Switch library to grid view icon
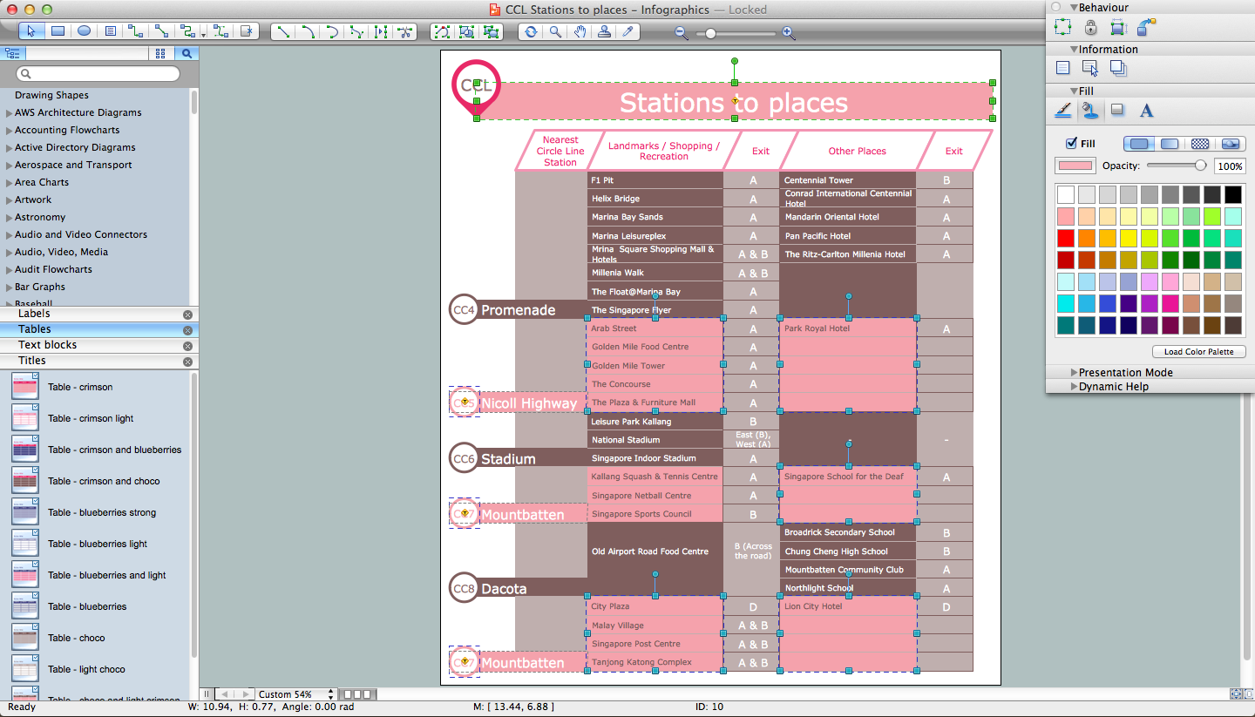The image size is (1255, 717). pos(160,53)
